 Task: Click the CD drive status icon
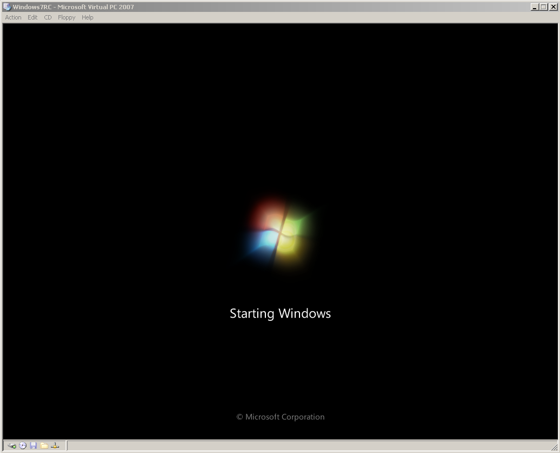(23, 445)
